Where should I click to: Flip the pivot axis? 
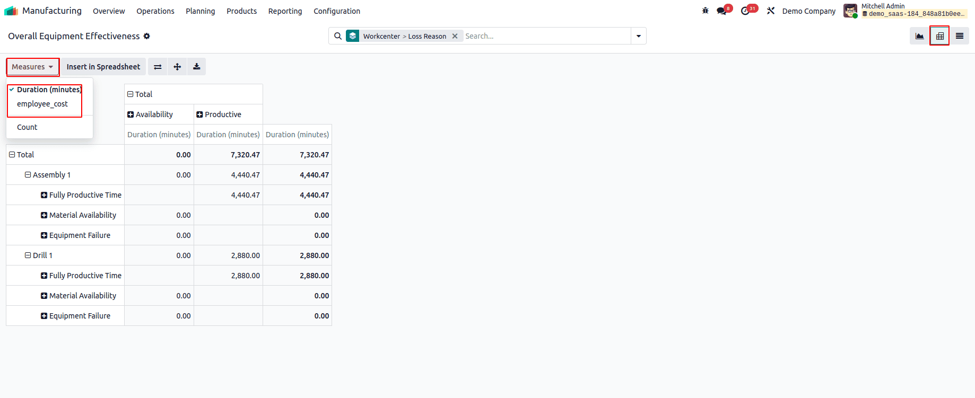tap(158, 67)
